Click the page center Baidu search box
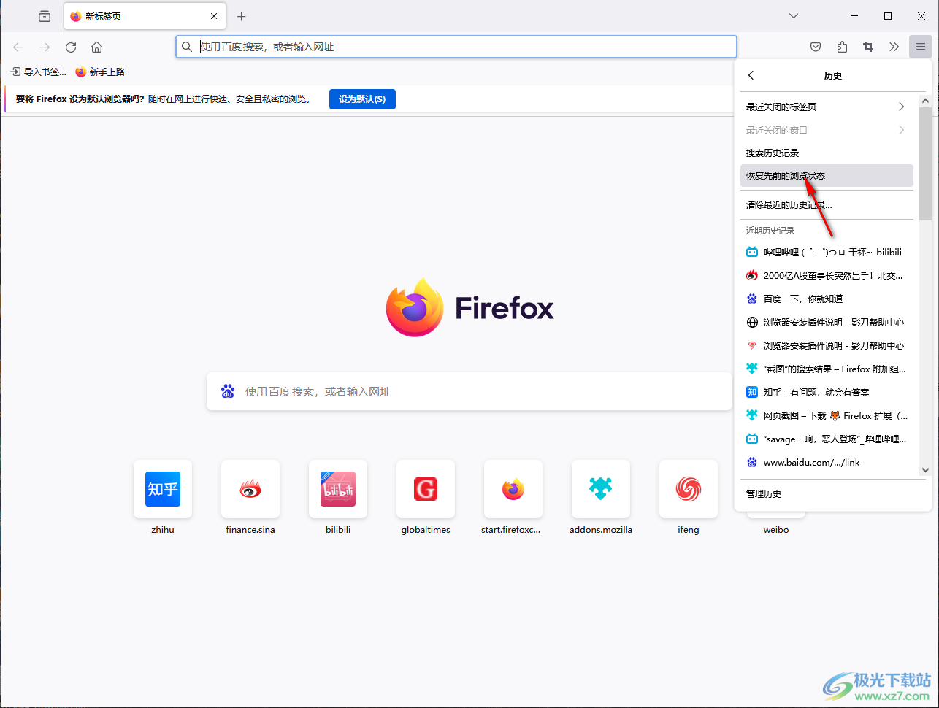This screenshot has width=939, height=708. tap(469, 391)
